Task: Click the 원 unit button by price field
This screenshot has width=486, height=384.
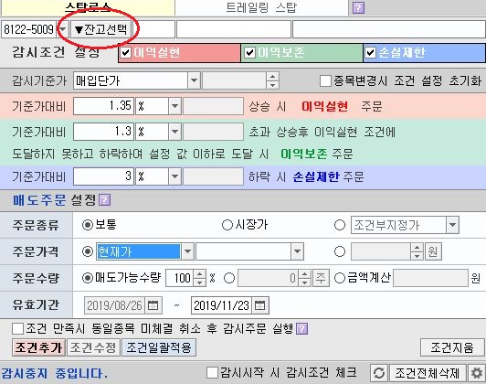Action: point(433,251)
